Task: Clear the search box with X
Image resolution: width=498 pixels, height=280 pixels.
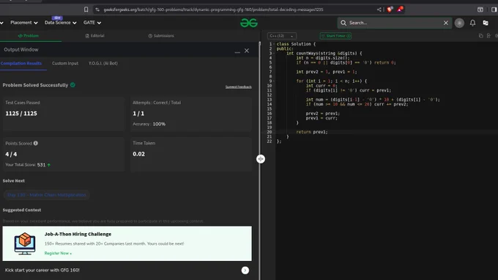Action: pyautogui.click(x=446, y=23)
